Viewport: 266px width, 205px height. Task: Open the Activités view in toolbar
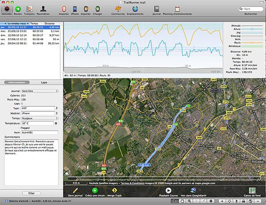[x=6, y=9]
